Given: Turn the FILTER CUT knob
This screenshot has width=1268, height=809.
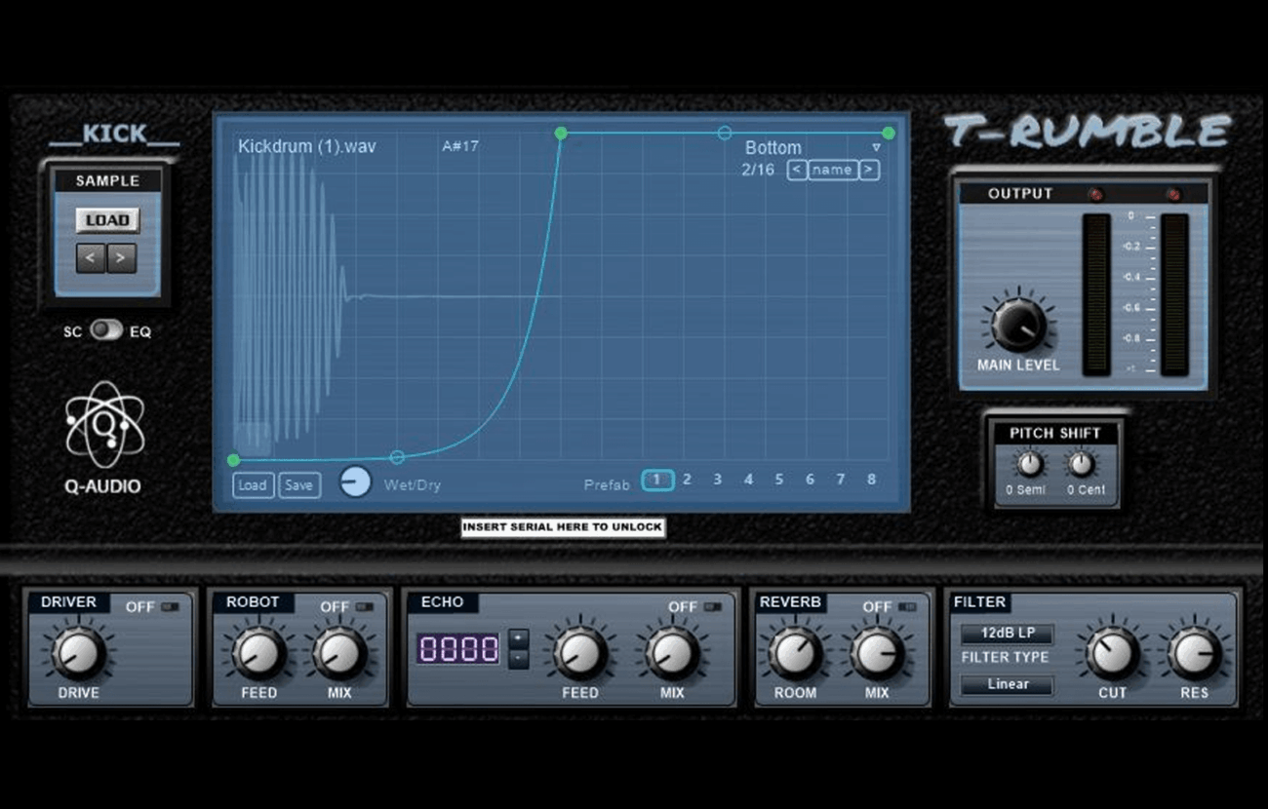Looking at the screenshot, I should (x=1112, y=653).
